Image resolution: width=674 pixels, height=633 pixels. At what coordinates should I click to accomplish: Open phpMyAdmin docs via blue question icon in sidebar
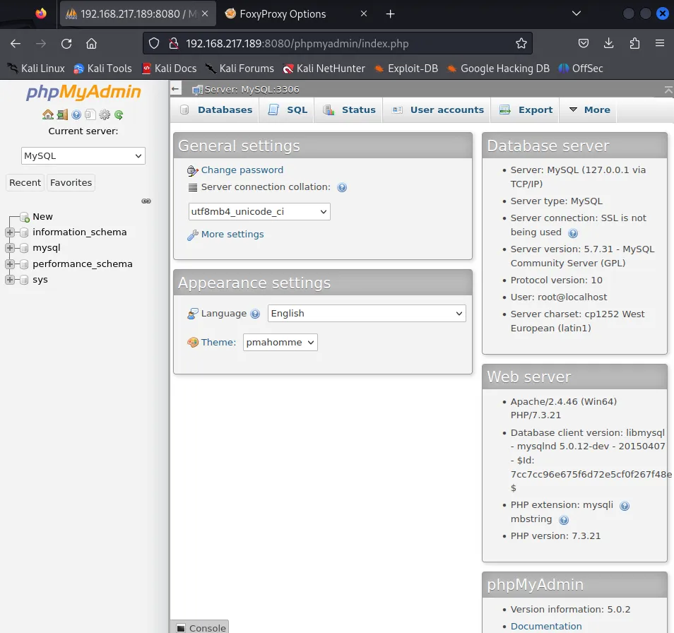click(76, 114)
